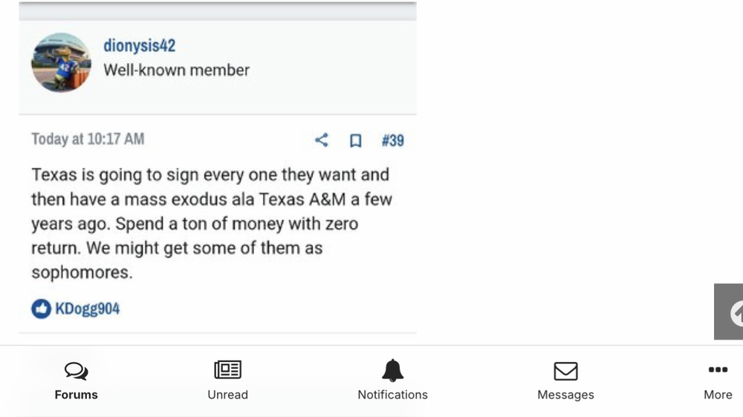Bookmark this post with the bookmark icon
This screenshot has width=743, height=417.
pyautogui.click(x=356, y=140)
